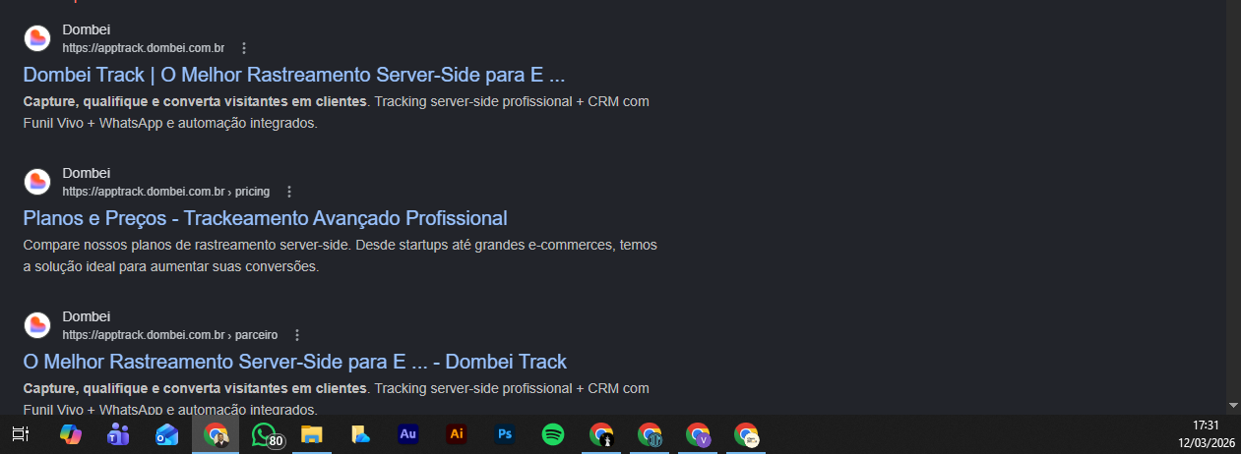The height and width of the screenshot is (454, 1241).
Task: Open 'Planos e Preços' search result
Action: click(x=265, y=218)
